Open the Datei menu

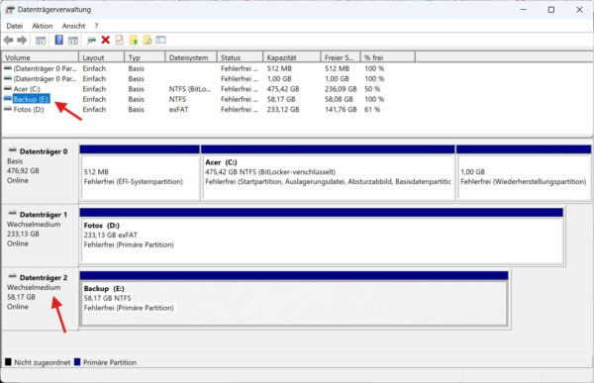tap(15, 26)
